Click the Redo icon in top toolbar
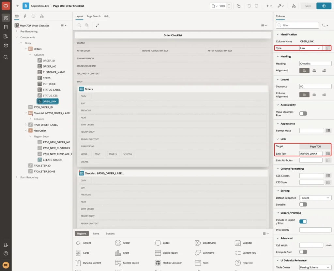This screenshot has height=271, width=334. [x=256, y=6]
